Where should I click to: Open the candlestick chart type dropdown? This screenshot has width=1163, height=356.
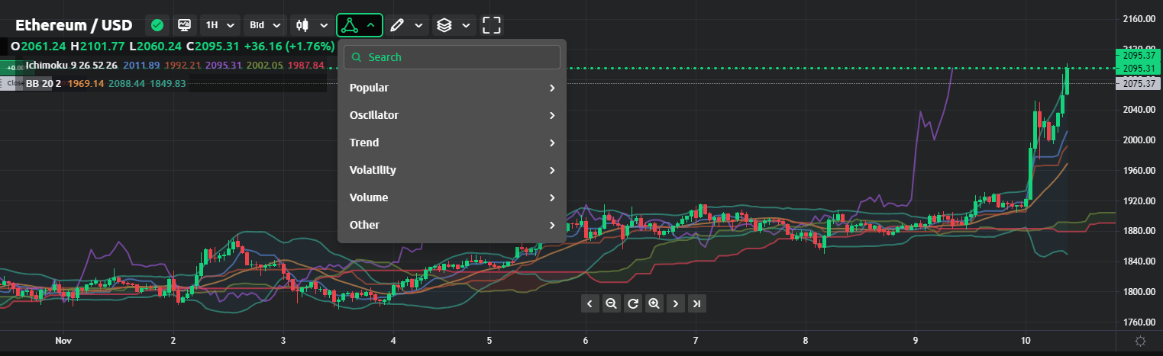point(313,25)
